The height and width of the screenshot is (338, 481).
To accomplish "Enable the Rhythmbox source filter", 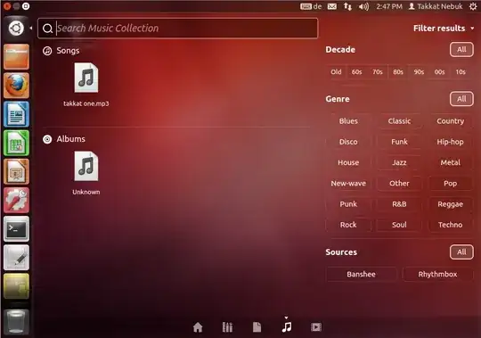I will click(437, 274).
